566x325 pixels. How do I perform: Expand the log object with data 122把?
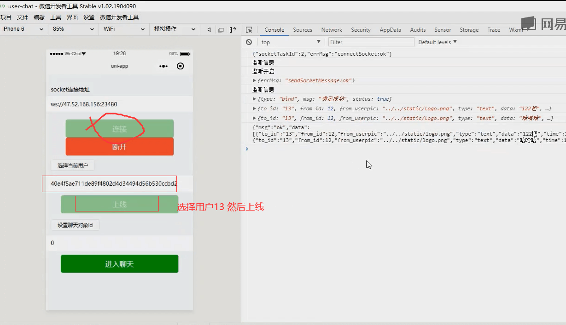(x=254, y=109)
